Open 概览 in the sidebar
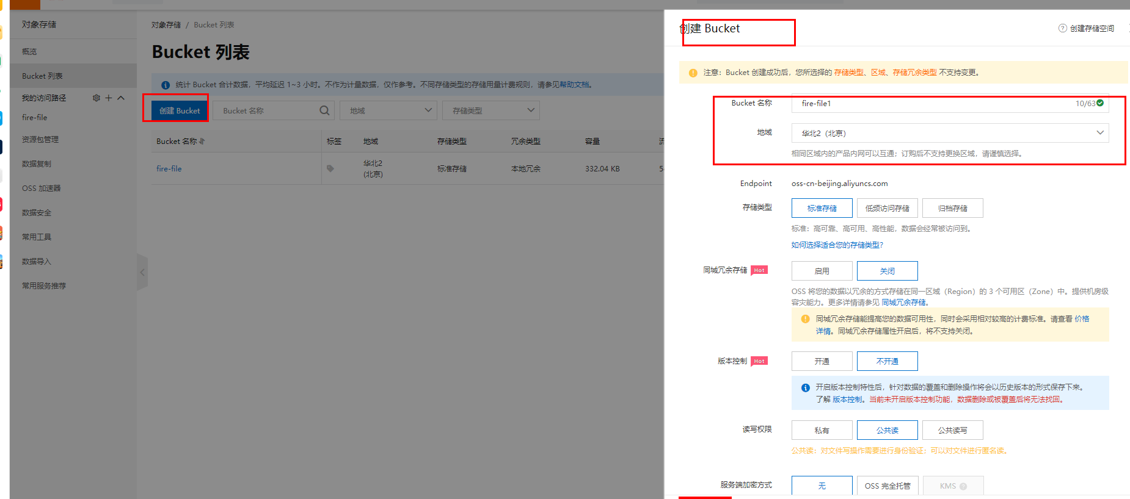Viewport: 1130px width, 499px height. tap(29, 51)
